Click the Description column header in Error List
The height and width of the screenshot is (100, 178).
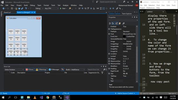[21, 73]
